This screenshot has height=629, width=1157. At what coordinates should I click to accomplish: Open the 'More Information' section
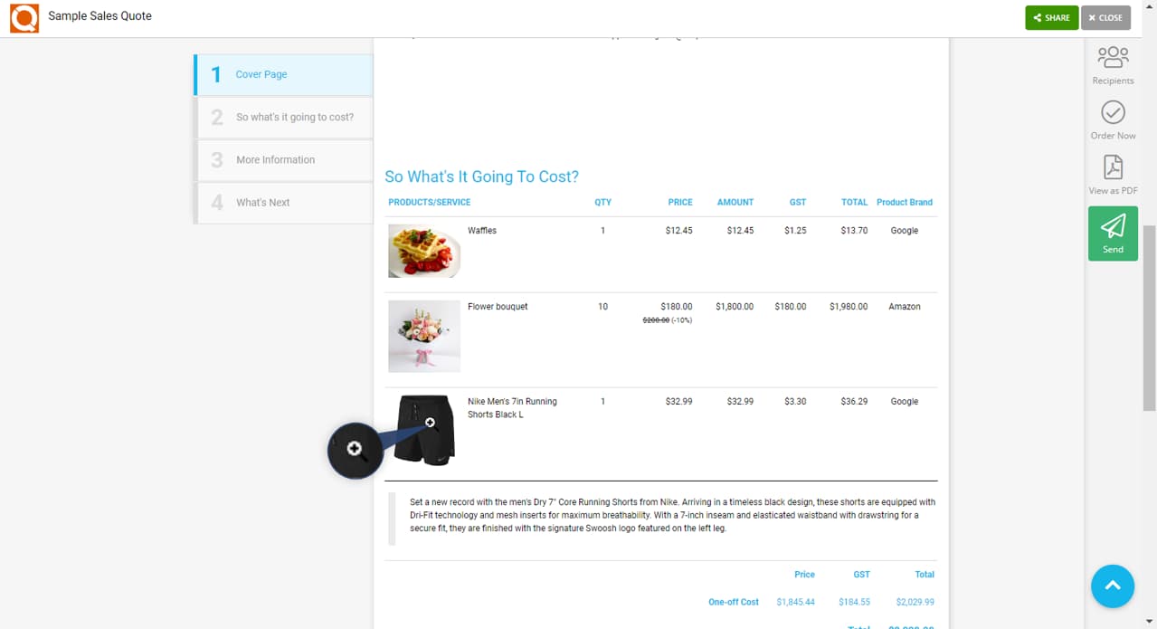(x=283, y=159)
